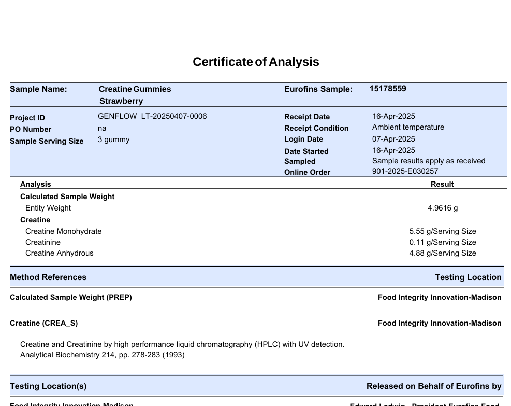Screen dimensions: 511x406
Task: Click the Online Order number 901-2025-E030257
Action: 405,171
